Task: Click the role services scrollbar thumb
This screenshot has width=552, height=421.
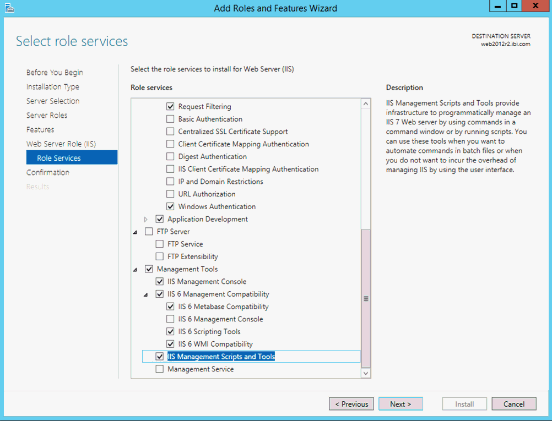Action: [366, 298]
